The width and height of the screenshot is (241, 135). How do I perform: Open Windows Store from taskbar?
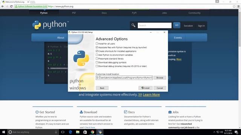pos(85,132)
